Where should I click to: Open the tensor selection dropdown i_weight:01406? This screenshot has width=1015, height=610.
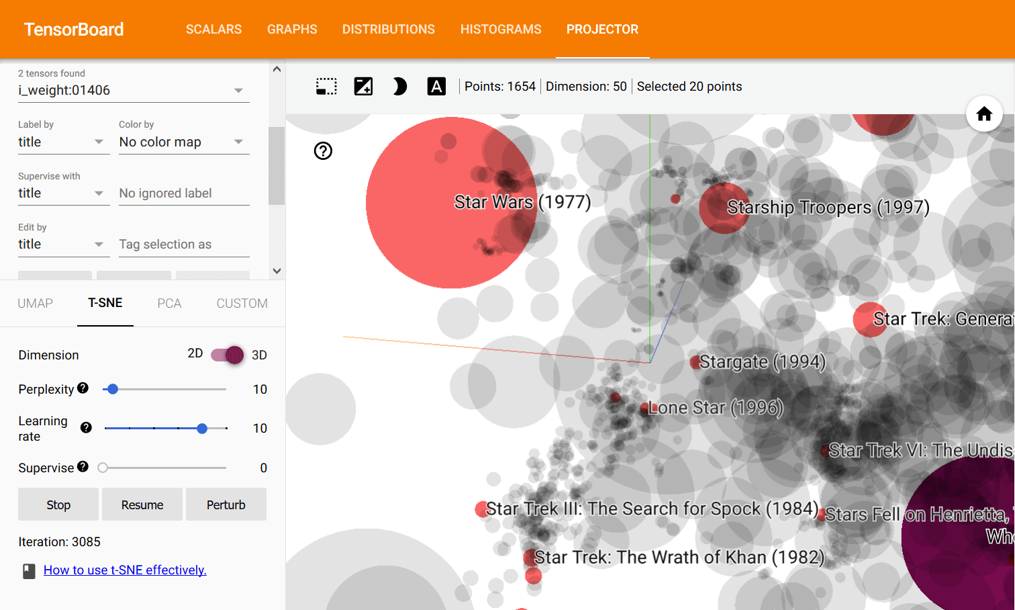click(x=133, y=91)
